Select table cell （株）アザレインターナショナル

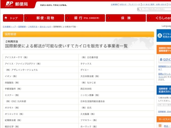click(41, 70)
